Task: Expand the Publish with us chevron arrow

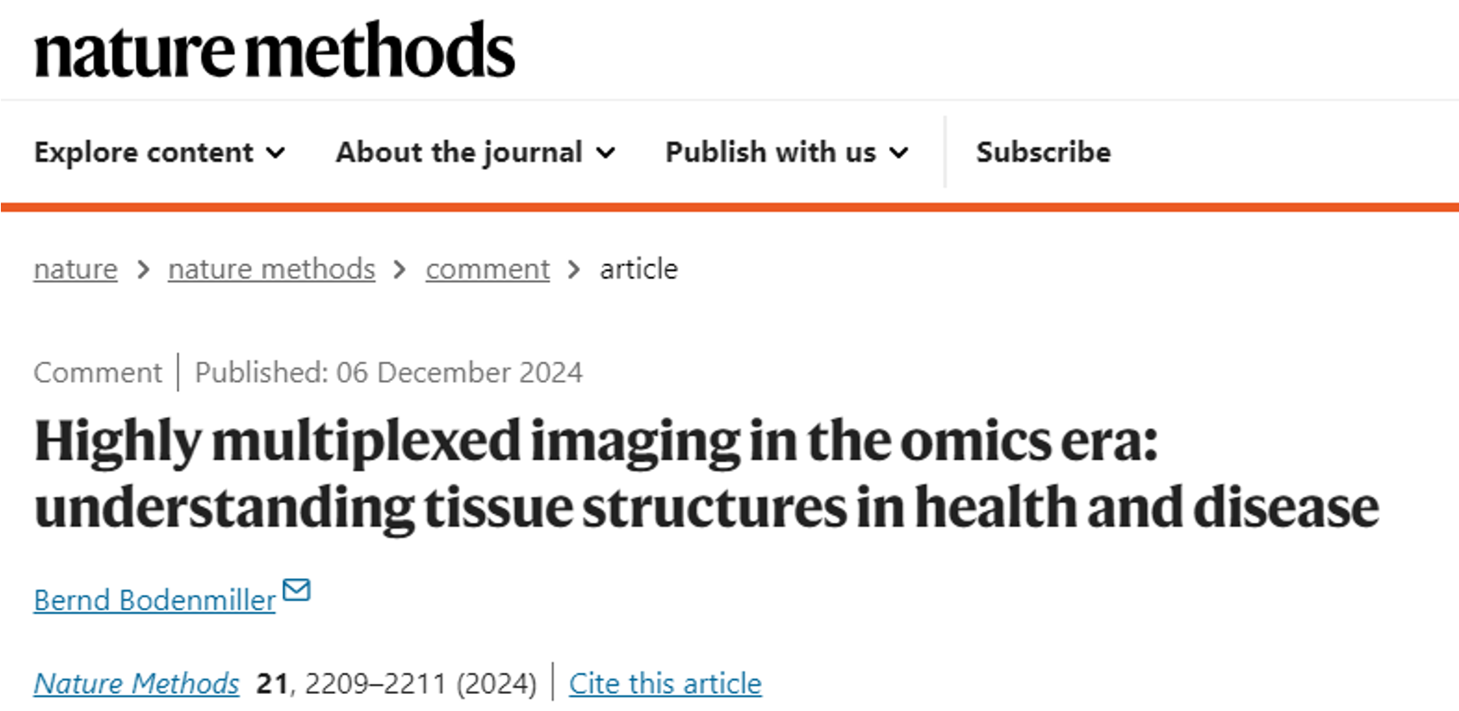Action: [898, 153]
